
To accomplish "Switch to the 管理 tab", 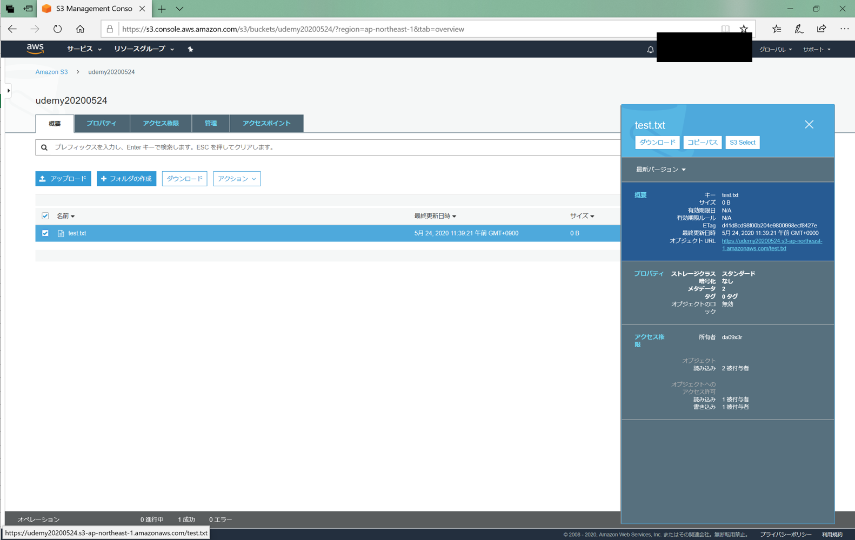I will [x=211, y=123].
